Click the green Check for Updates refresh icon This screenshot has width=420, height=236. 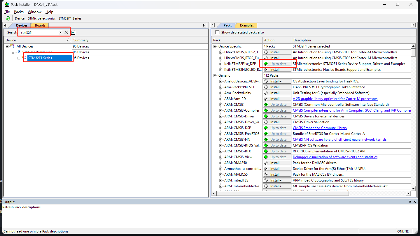click(x=8, y=18)
